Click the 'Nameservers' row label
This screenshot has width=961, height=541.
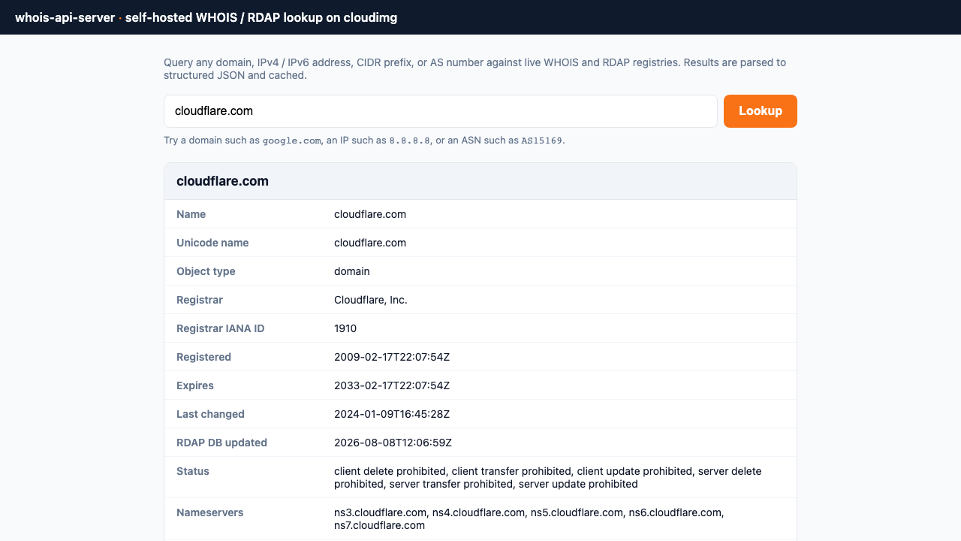click(x=210, y=512)
